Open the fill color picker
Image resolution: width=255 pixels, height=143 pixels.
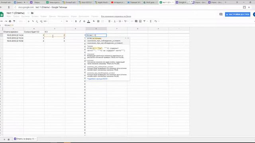click(x=94, y=21)
